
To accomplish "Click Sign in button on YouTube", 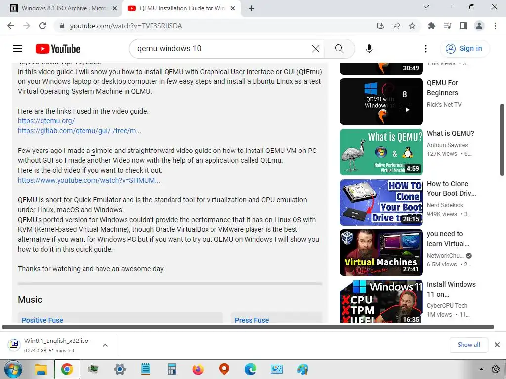I will [464, 49].
